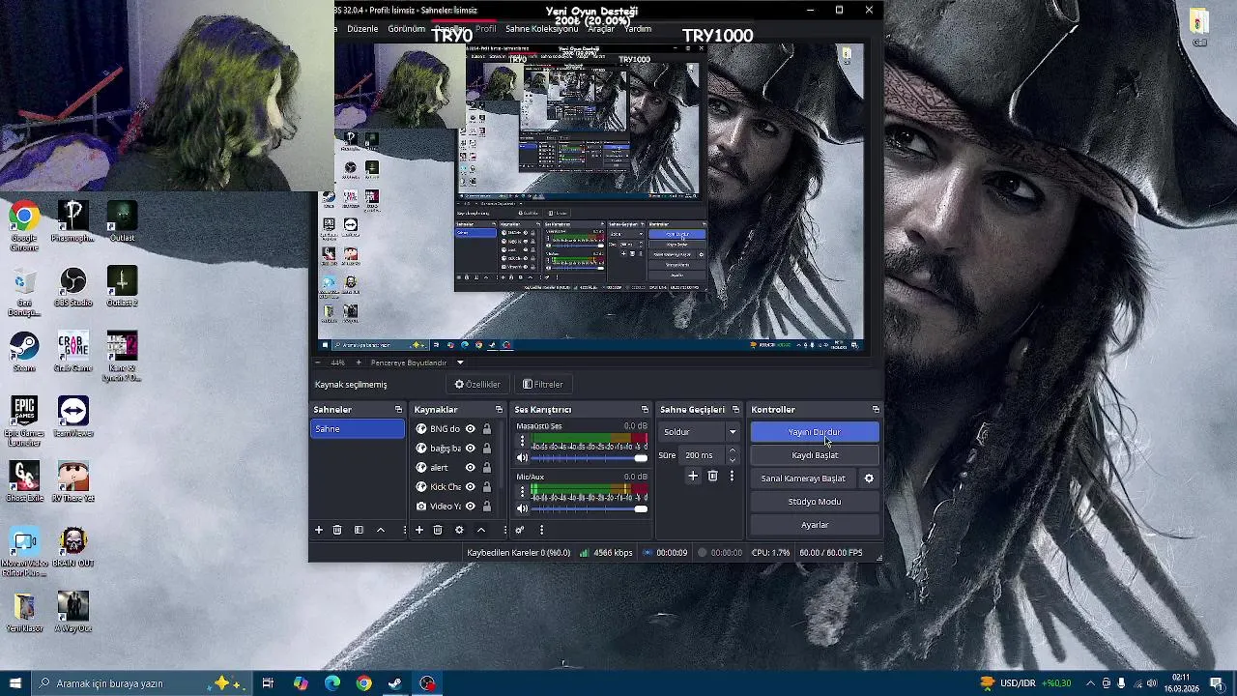The width and height of the screenshot is (1237, 696).
Task: Mute the Masaüstü Ses speaker icon
Action: click(x=523, y=458)
